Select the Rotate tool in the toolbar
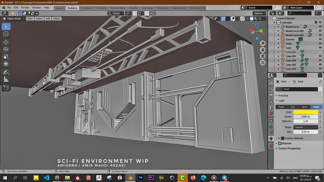The height and width of the screenshot is (182, 324). tap(6, 49)
